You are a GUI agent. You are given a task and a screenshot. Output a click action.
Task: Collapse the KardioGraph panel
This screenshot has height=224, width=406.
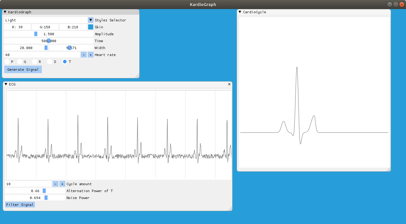5,12
